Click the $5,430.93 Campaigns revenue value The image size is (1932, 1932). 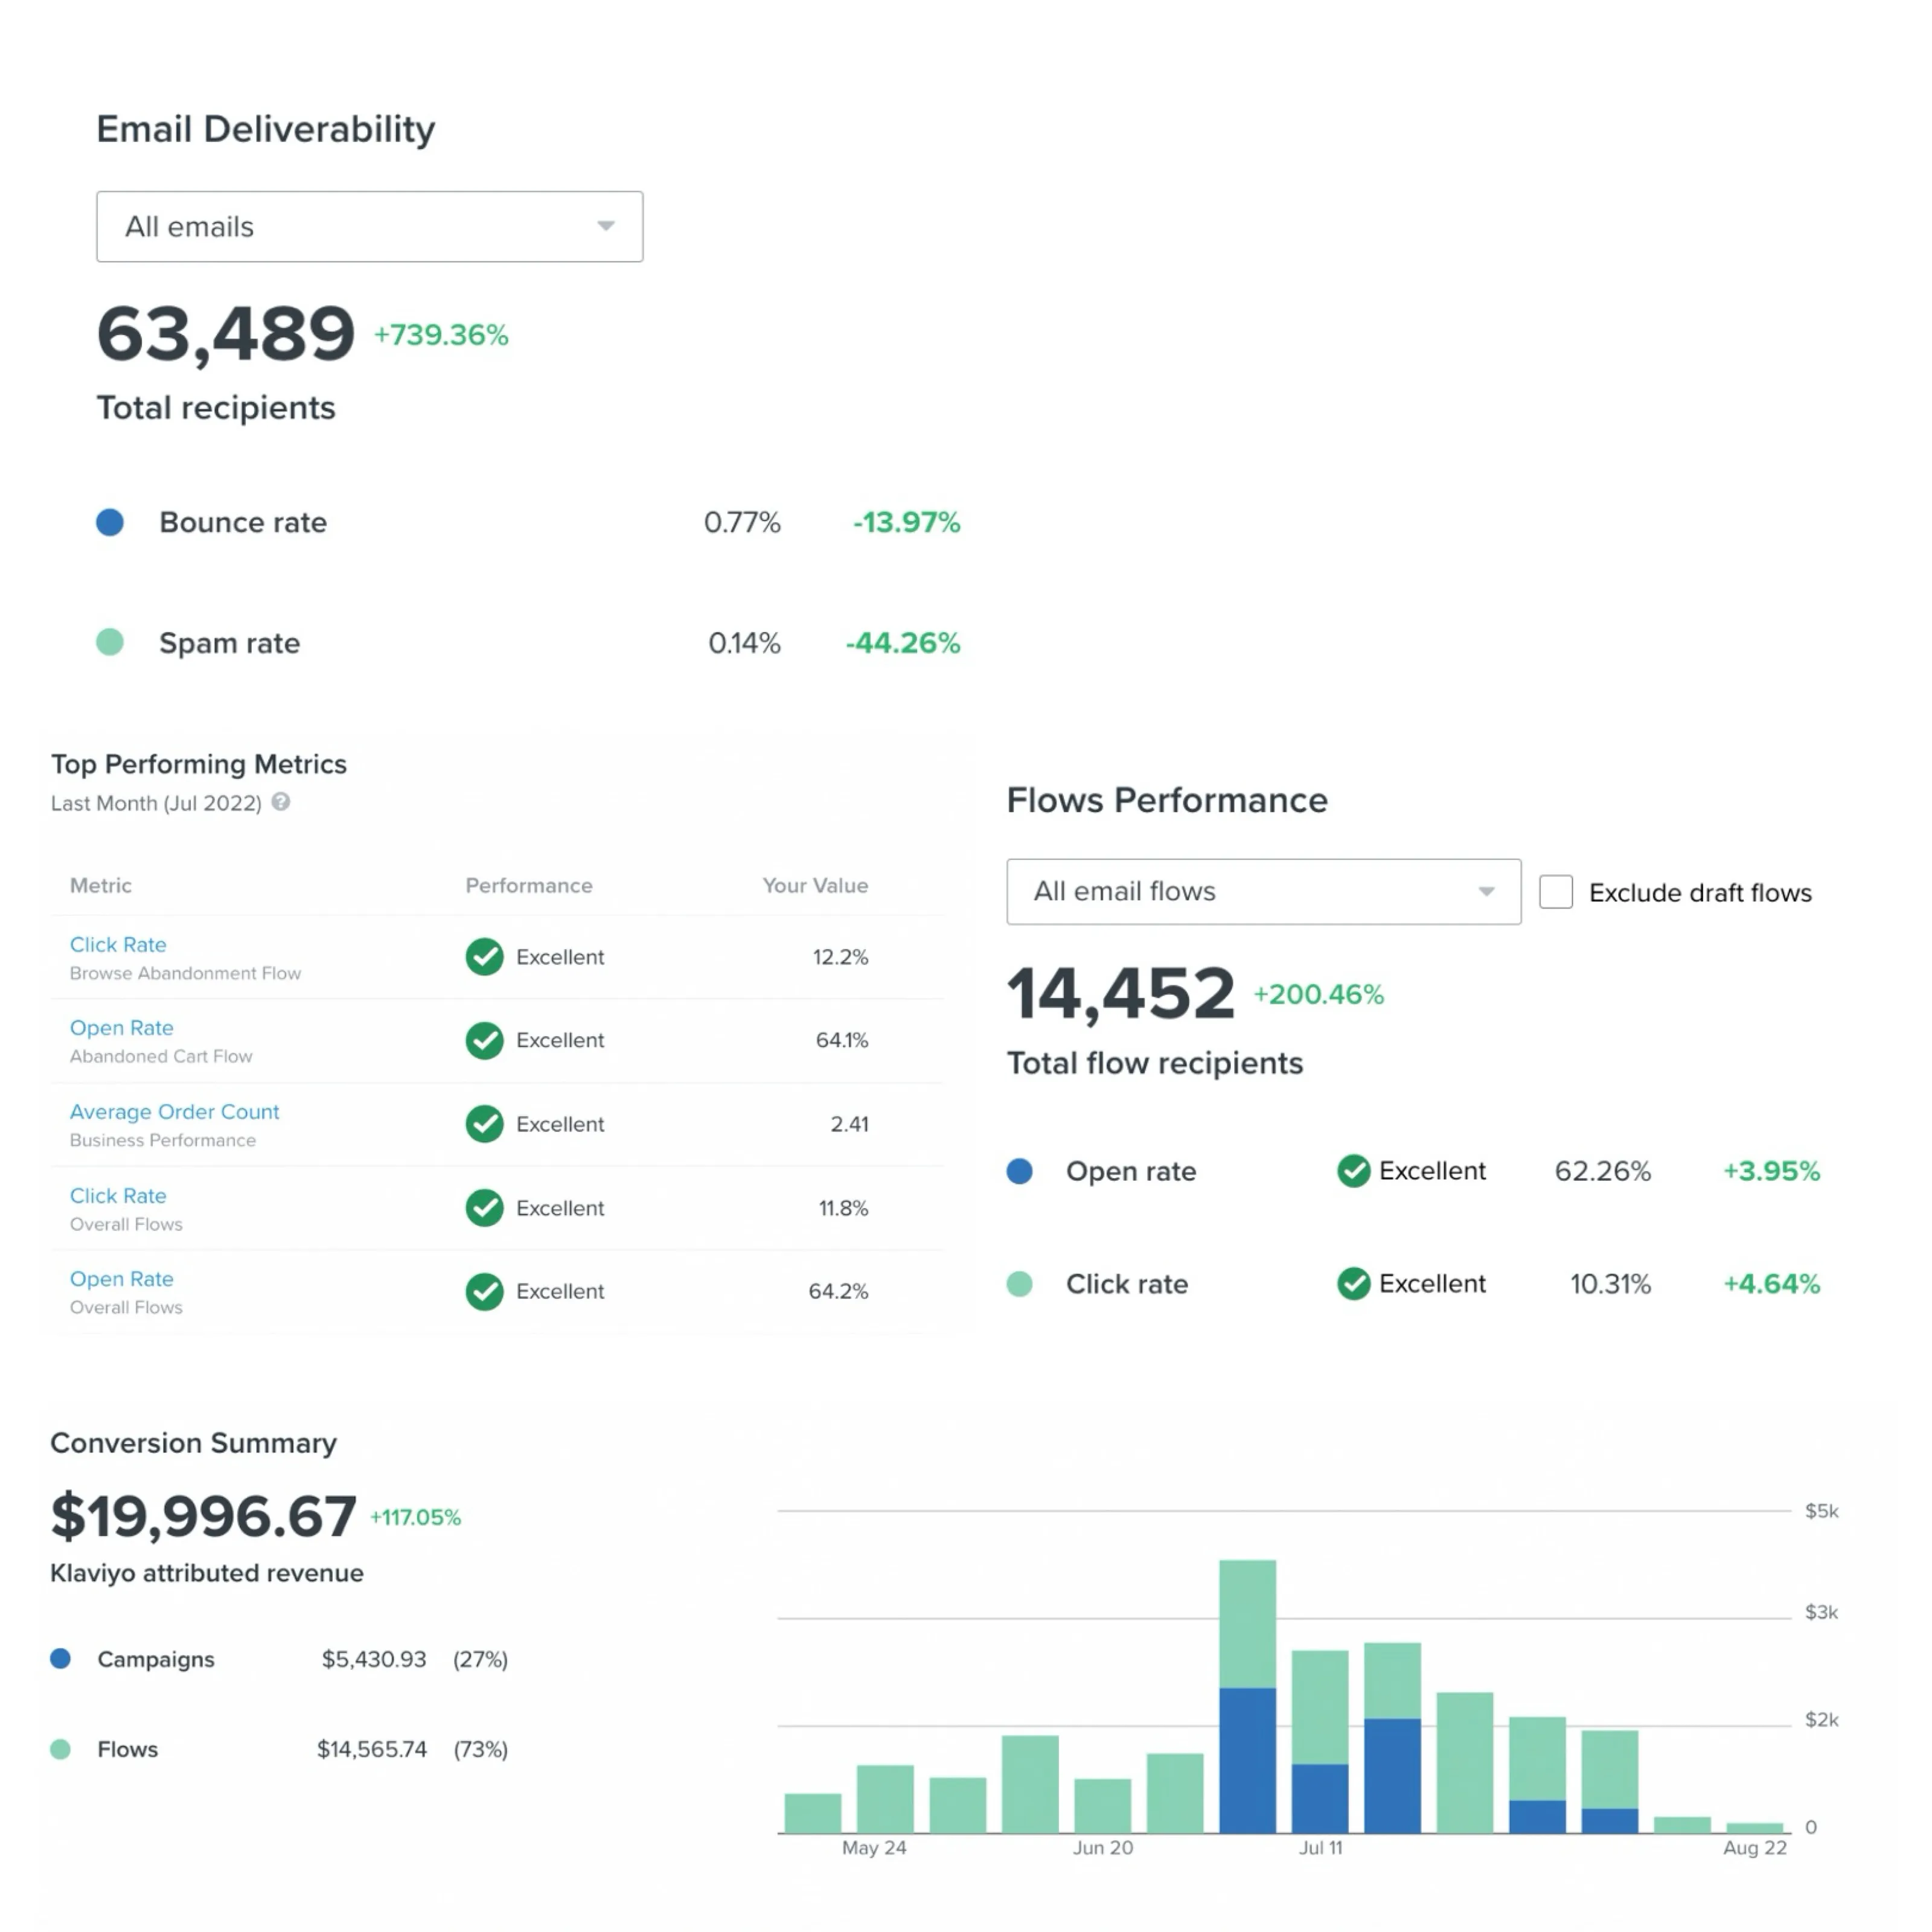pyautogui.click(x=374, y=1660)
